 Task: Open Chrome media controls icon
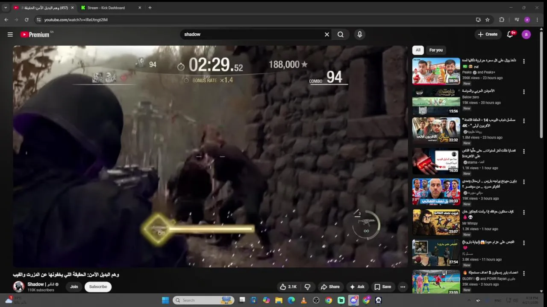pos(517,20)
